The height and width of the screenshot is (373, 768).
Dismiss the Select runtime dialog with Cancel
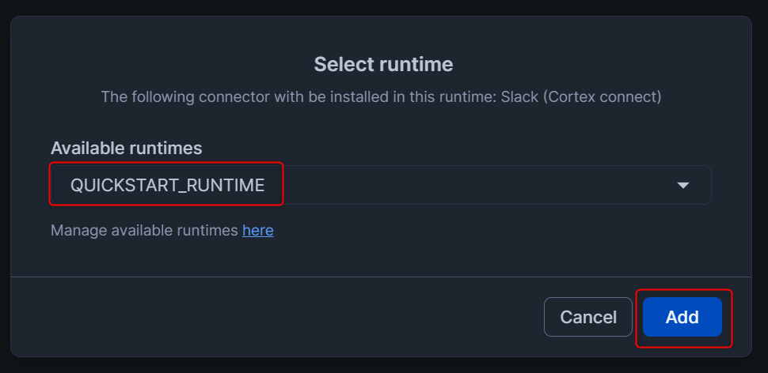pyautogui.click(x=587, y=318)
